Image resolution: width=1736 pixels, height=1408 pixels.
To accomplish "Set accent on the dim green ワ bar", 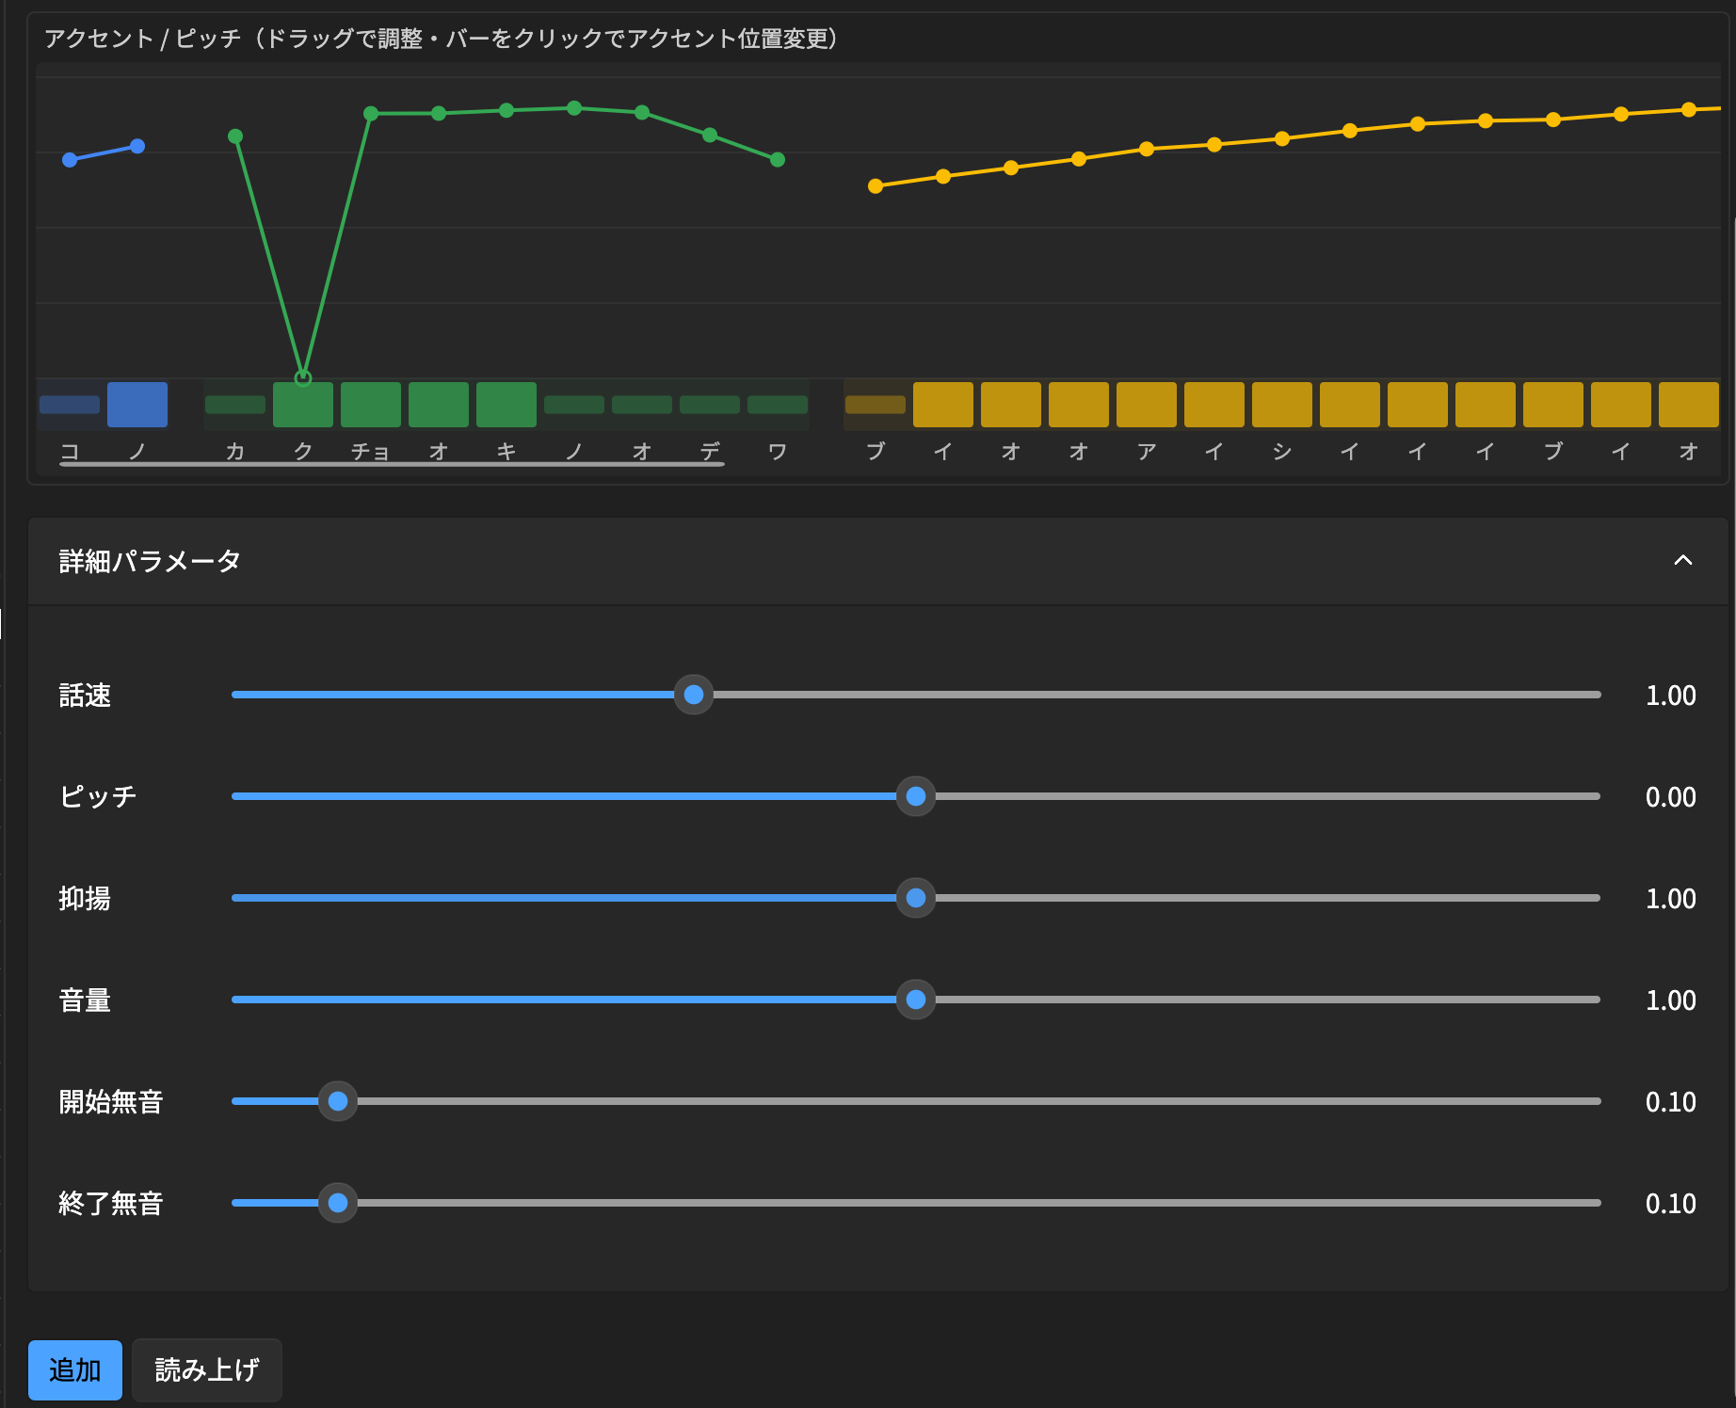I will pos(778,405).
